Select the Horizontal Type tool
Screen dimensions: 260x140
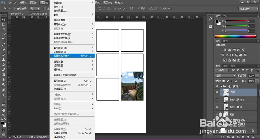3,95
